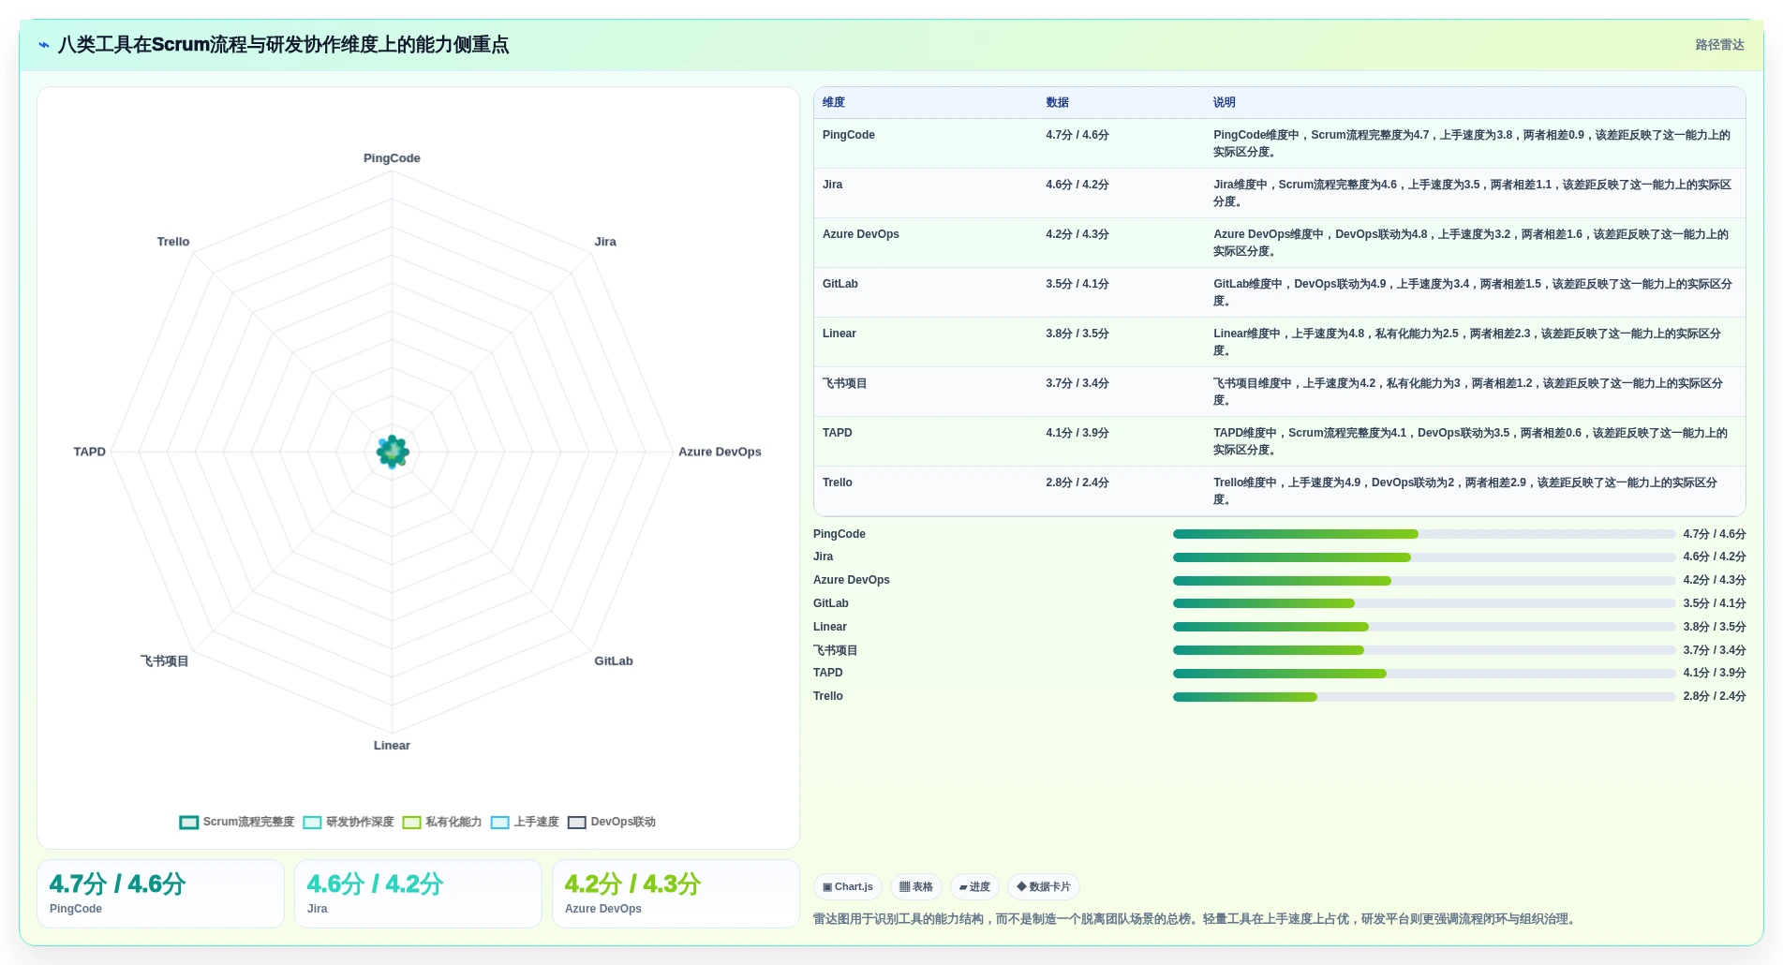Click the dashboard title "八类工具在Scrum流程…"
The image size is (1783, 965).
coord(283,45)
